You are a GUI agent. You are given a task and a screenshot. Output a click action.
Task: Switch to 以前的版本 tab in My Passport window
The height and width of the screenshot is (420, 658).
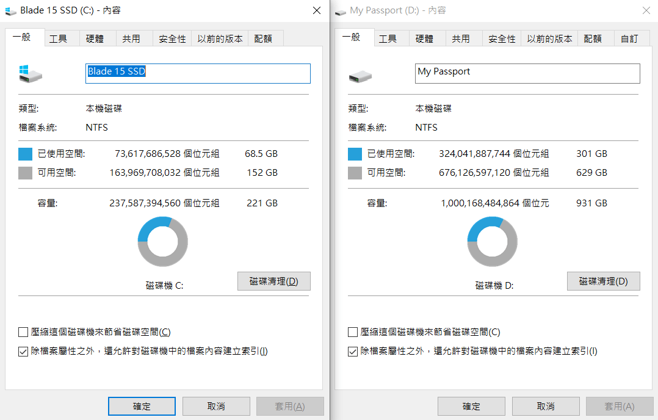tap(549, 38)
